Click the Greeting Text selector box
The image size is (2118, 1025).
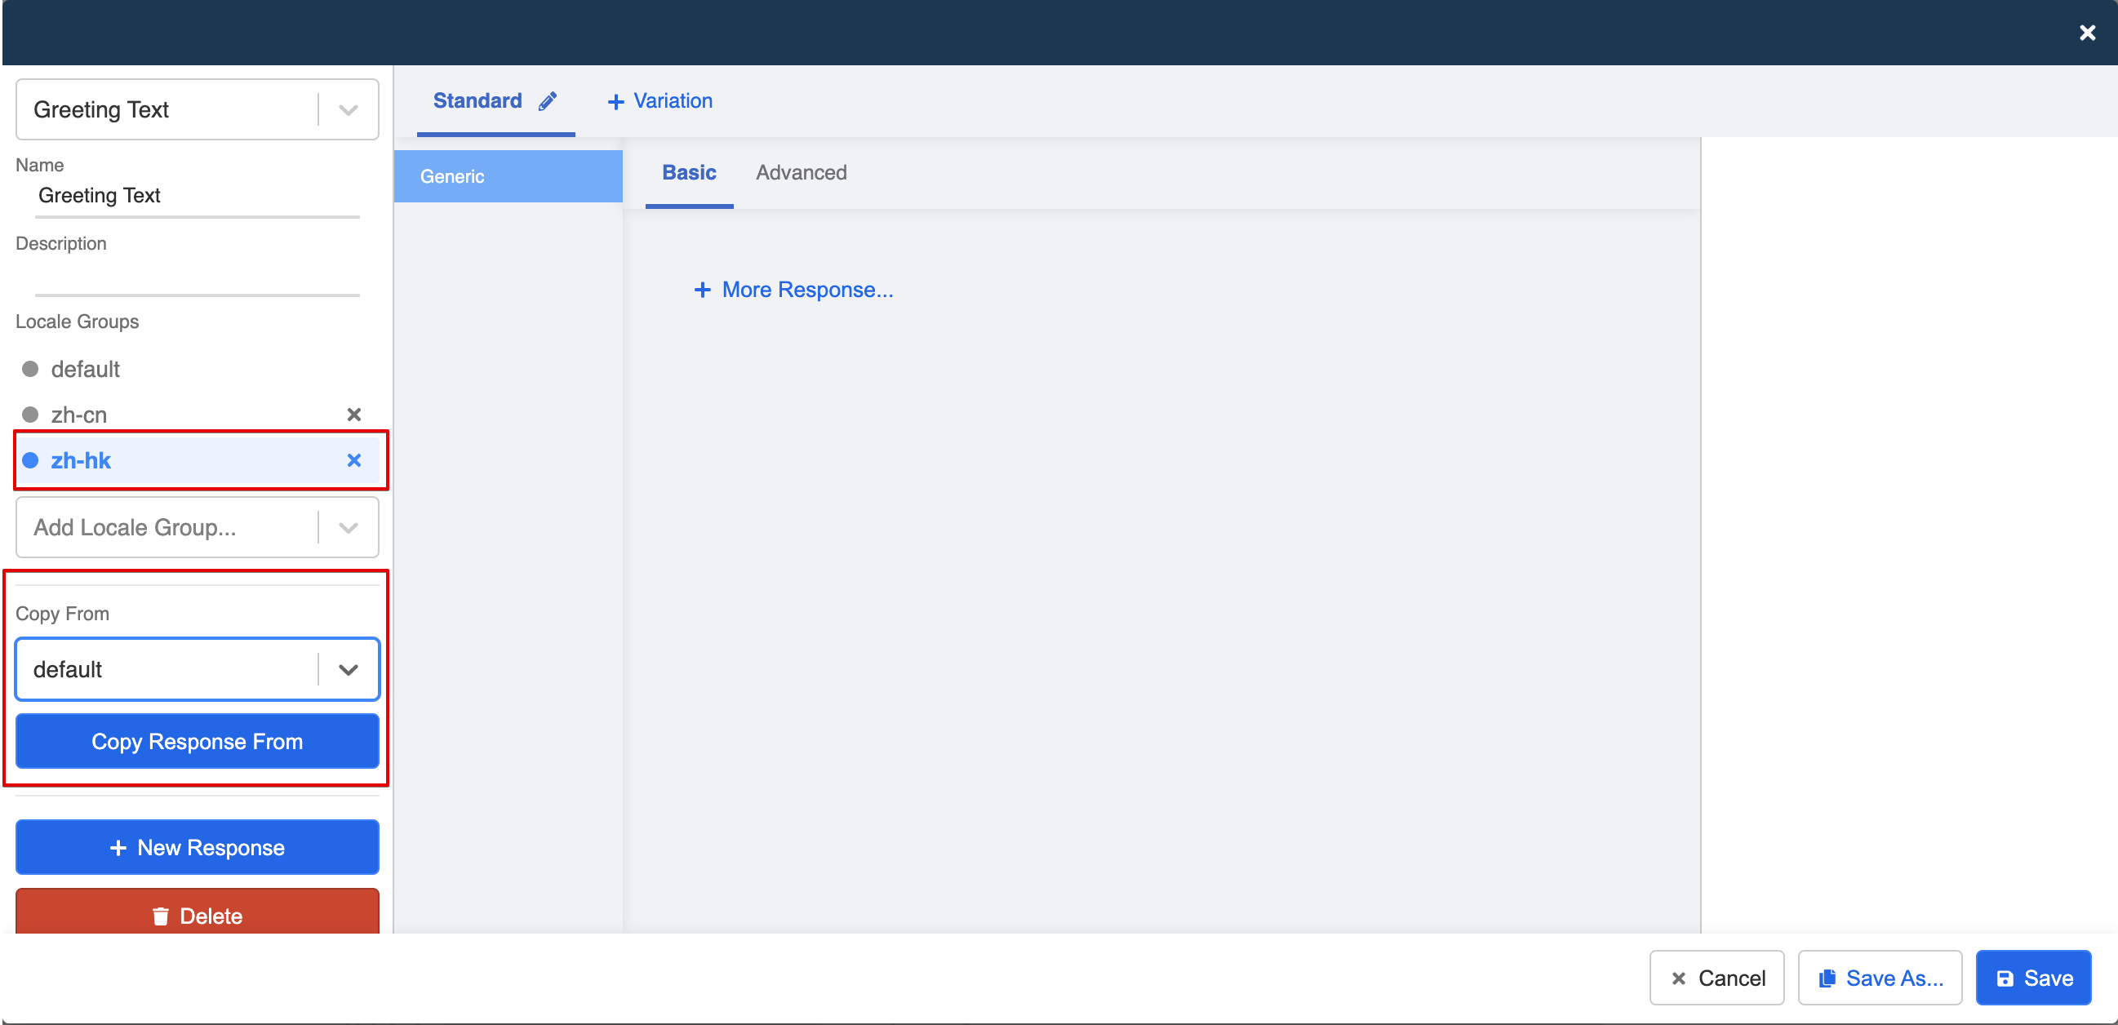(198, 110)
